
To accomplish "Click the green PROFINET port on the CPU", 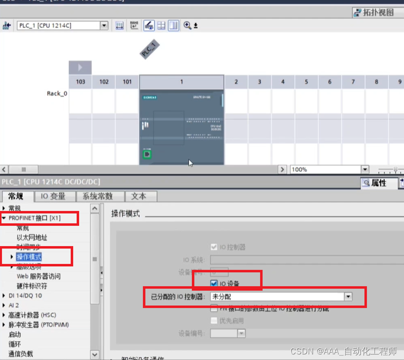I will (147, 154).
